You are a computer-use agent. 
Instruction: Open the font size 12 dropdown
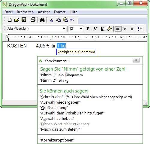pyautogui.click(x=81, y=29)
